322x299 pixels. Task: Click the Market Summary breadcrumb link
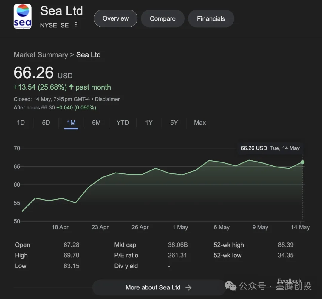(x=41, y=55)
